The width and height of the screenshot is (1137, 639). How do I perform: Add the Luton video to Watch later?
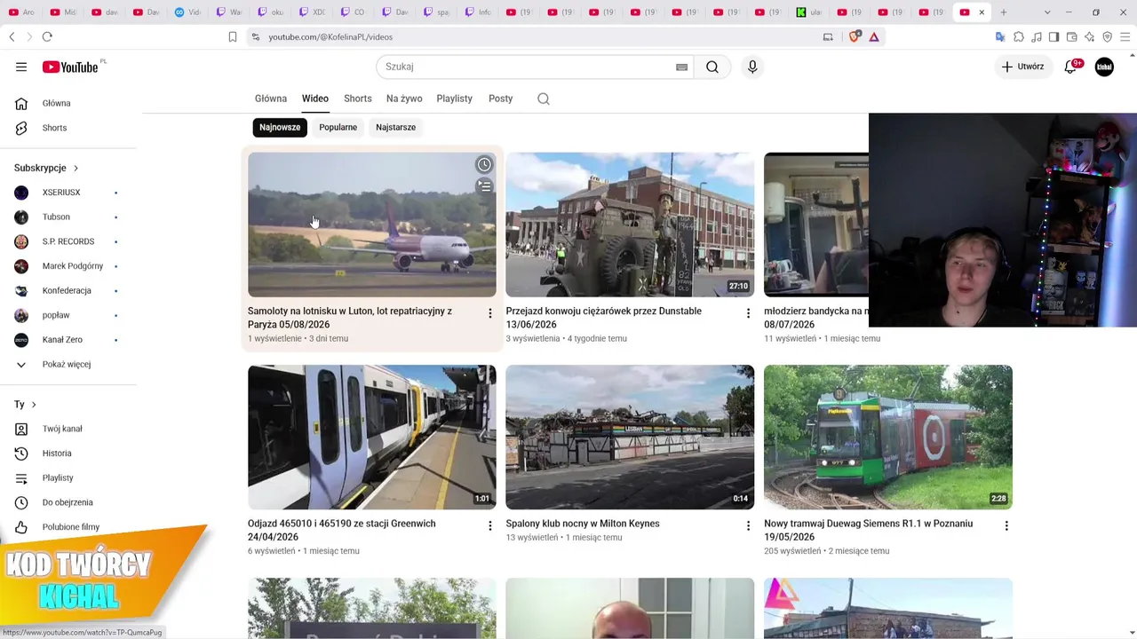tap(484, 164)
